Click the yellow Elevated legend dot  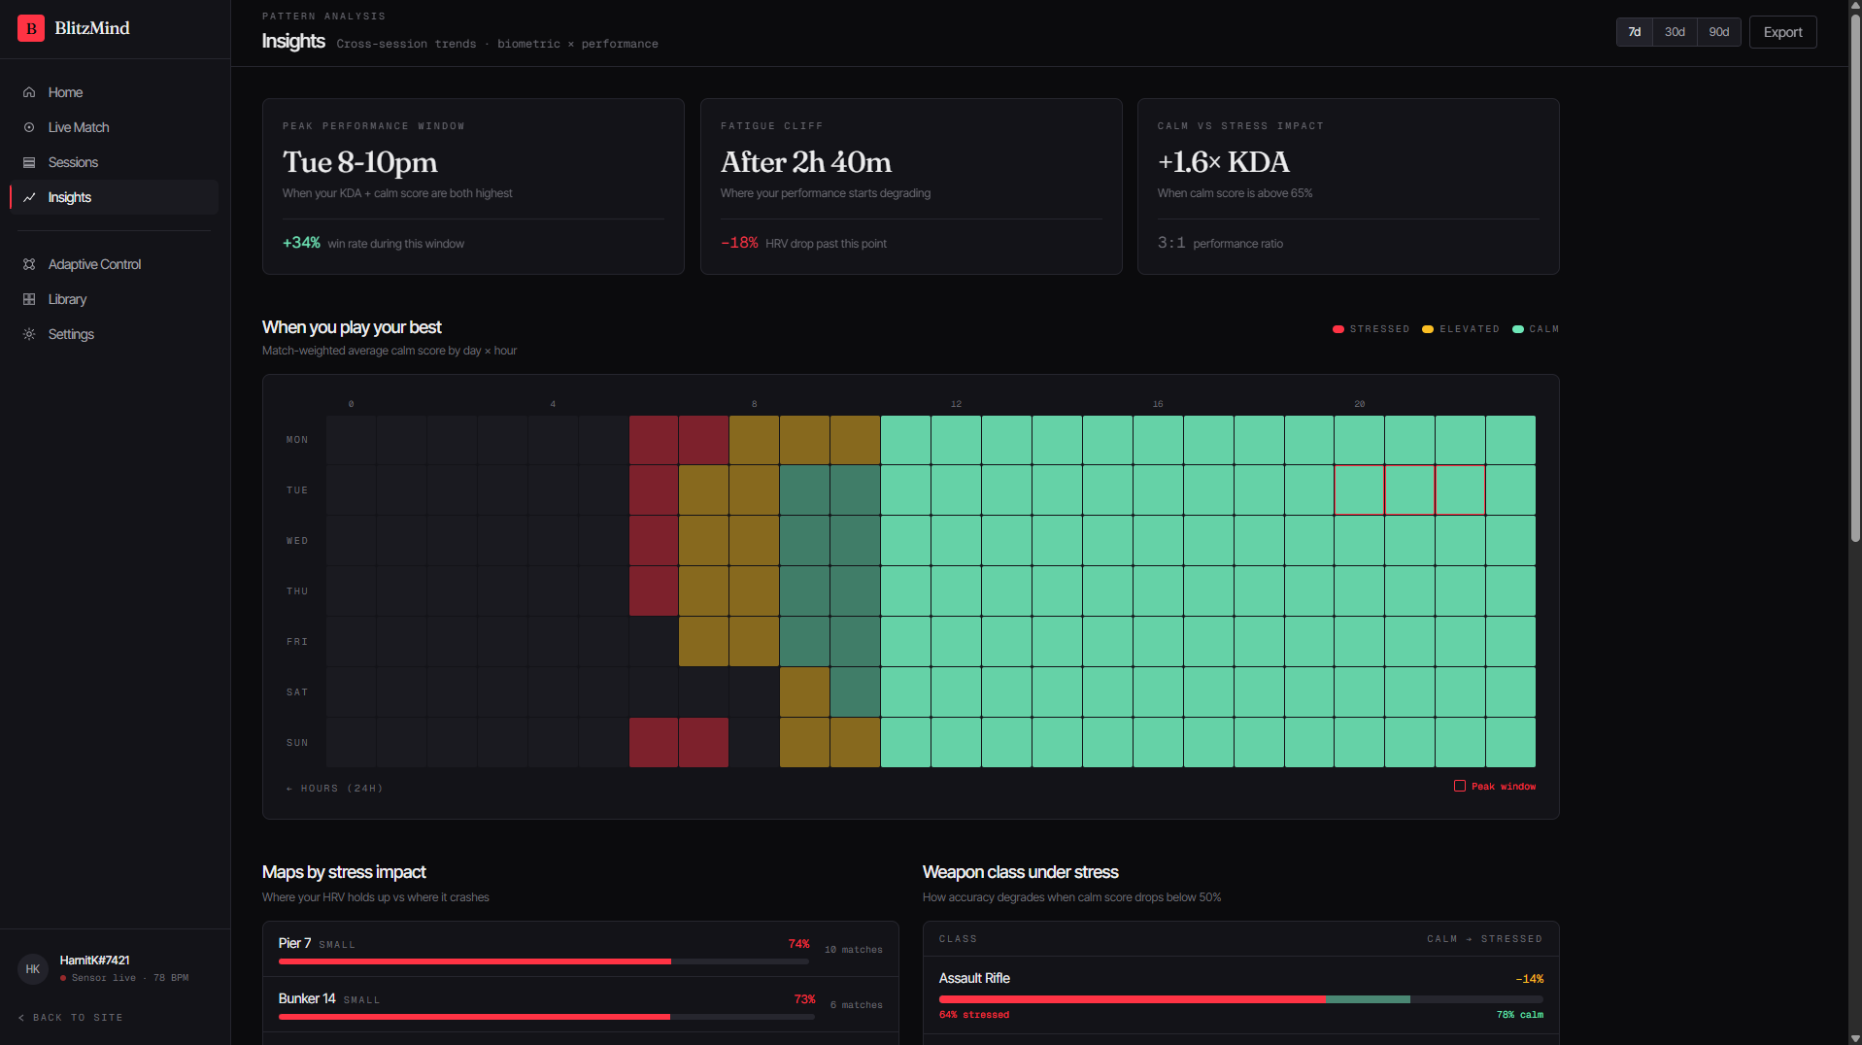(1428, 329)
